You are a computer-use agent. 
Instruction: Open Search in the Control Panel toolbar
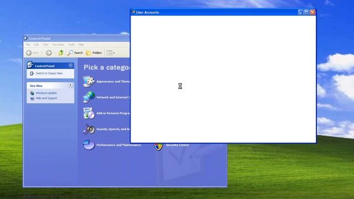tap(75, 53)
